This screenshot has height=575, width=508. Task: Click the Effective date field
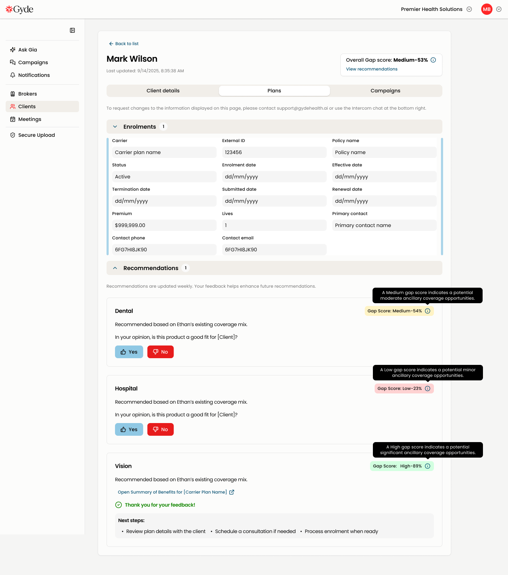point(385,177)
